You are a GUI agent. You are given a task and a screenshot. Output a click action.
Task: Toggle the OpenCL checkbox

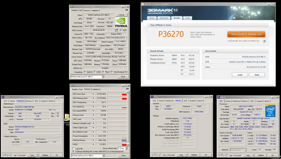tap(85, 72)
